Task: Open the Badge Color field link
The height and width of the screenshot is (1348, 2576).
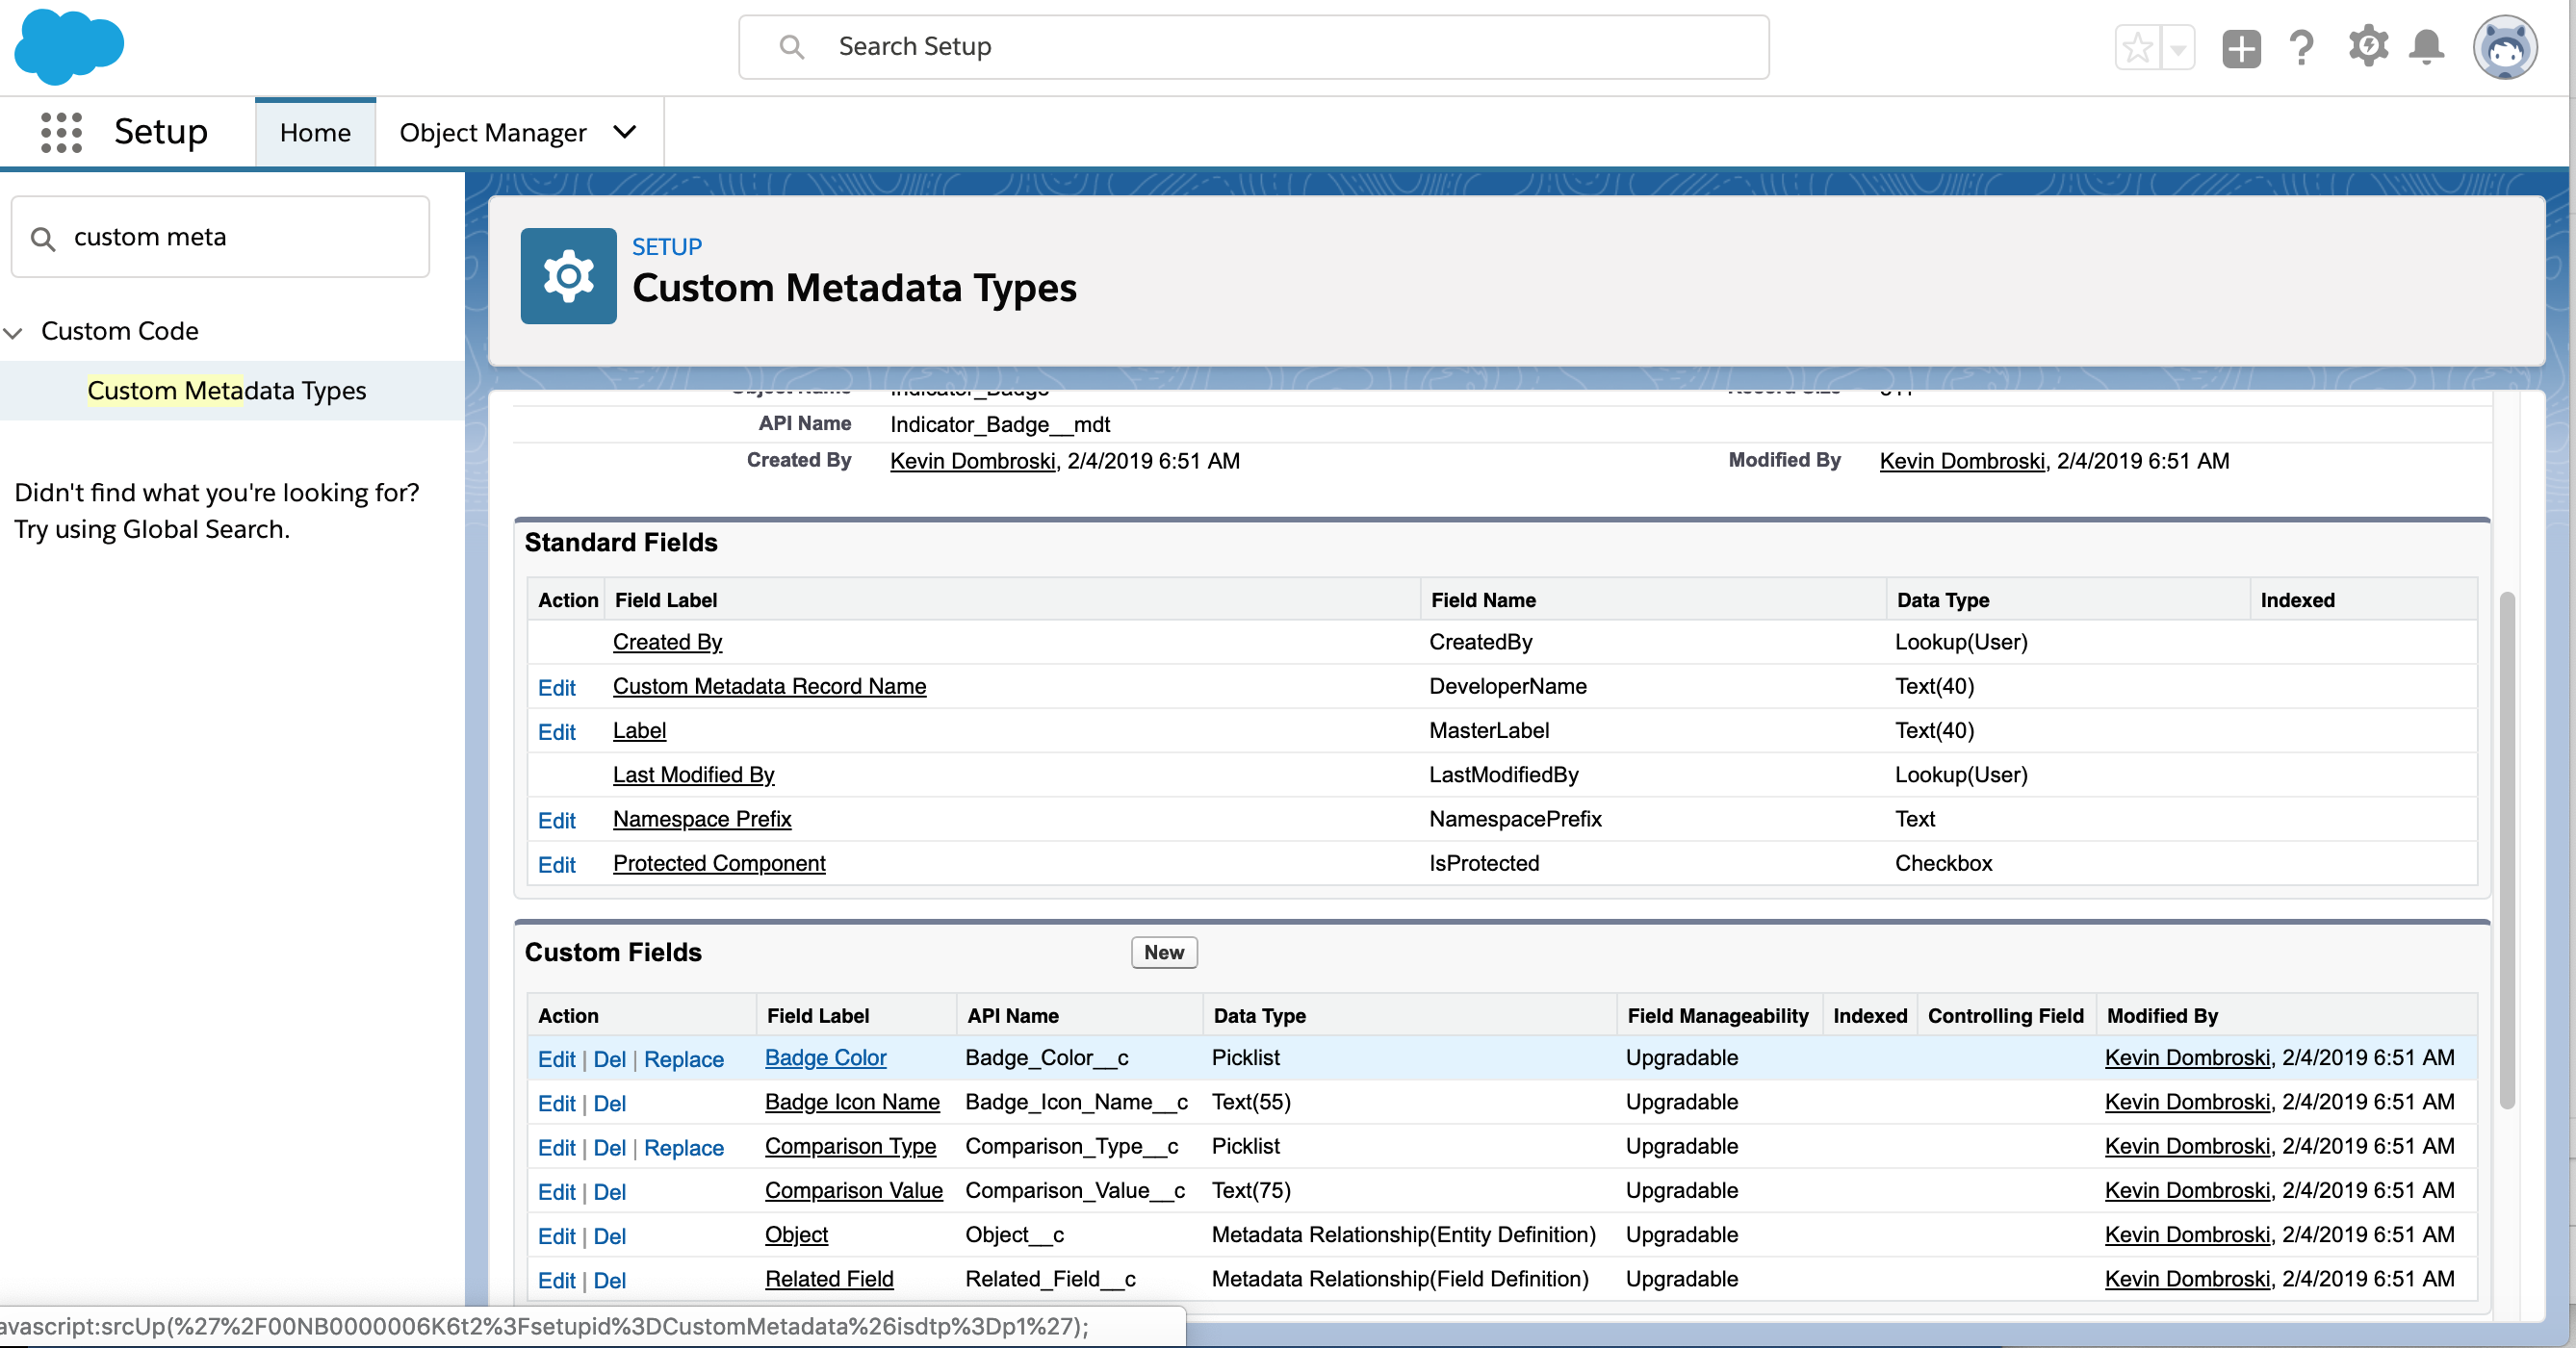Action: click(x=825, y=1057)
